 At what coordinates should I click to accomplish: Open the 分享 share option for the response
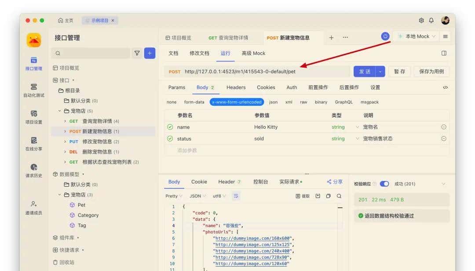coord(335,181)
